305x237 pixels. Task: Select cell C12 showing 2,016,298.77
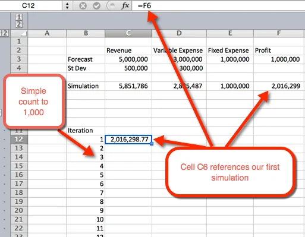(128, 140)
